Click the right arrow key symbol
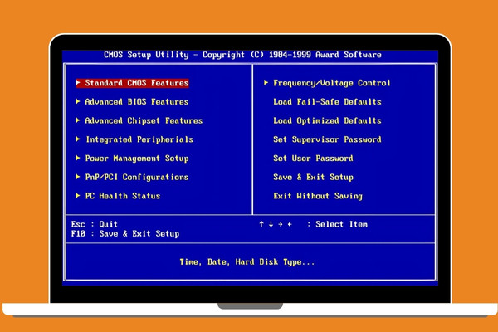The width and height of the screenshot is (498, 332). tap(281, 224)
